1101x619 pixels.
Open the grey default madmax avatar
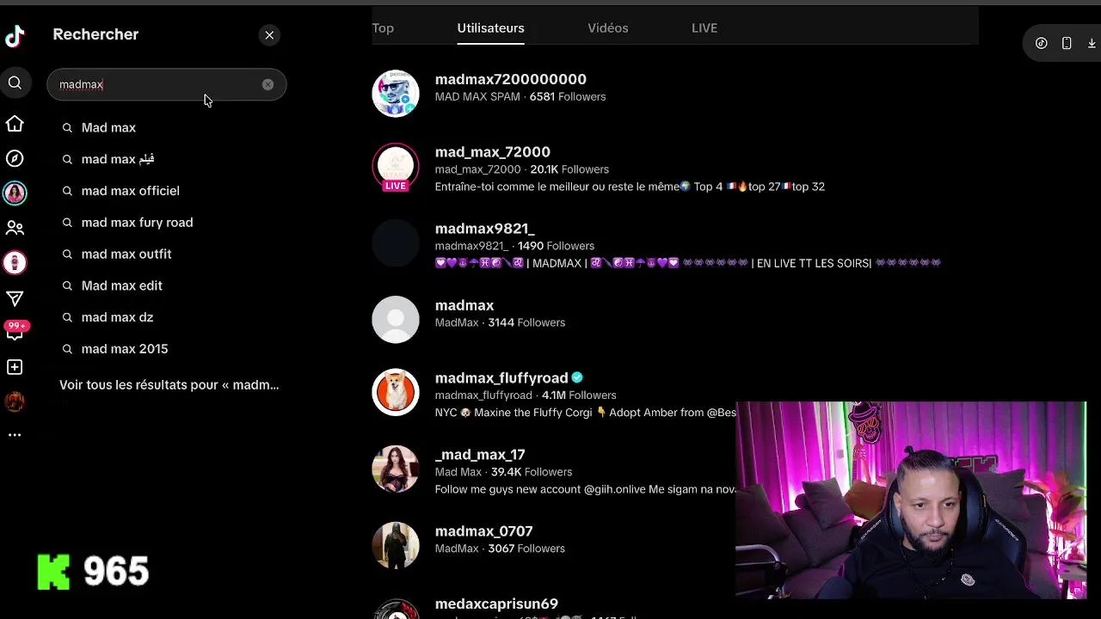(396, 320)
